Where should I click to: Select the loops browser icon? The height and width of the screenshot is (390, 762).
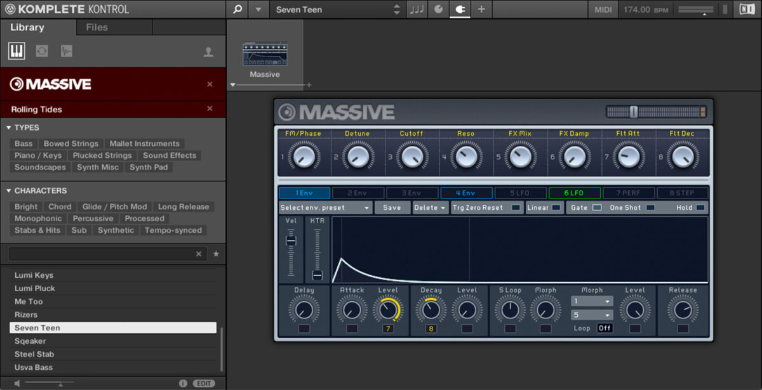tap(42, 51)
